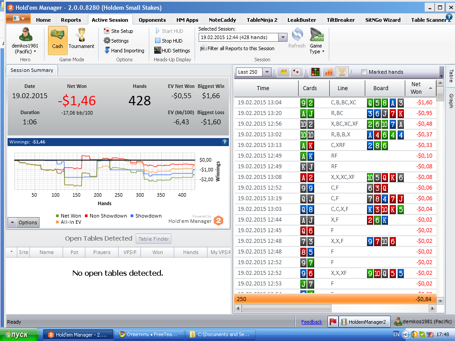Image resolution: width=455 pixels, height=341 pixels.
Task: Click the green checkmark tray icon
Action: pyautogui.click(x=422, y=334)
